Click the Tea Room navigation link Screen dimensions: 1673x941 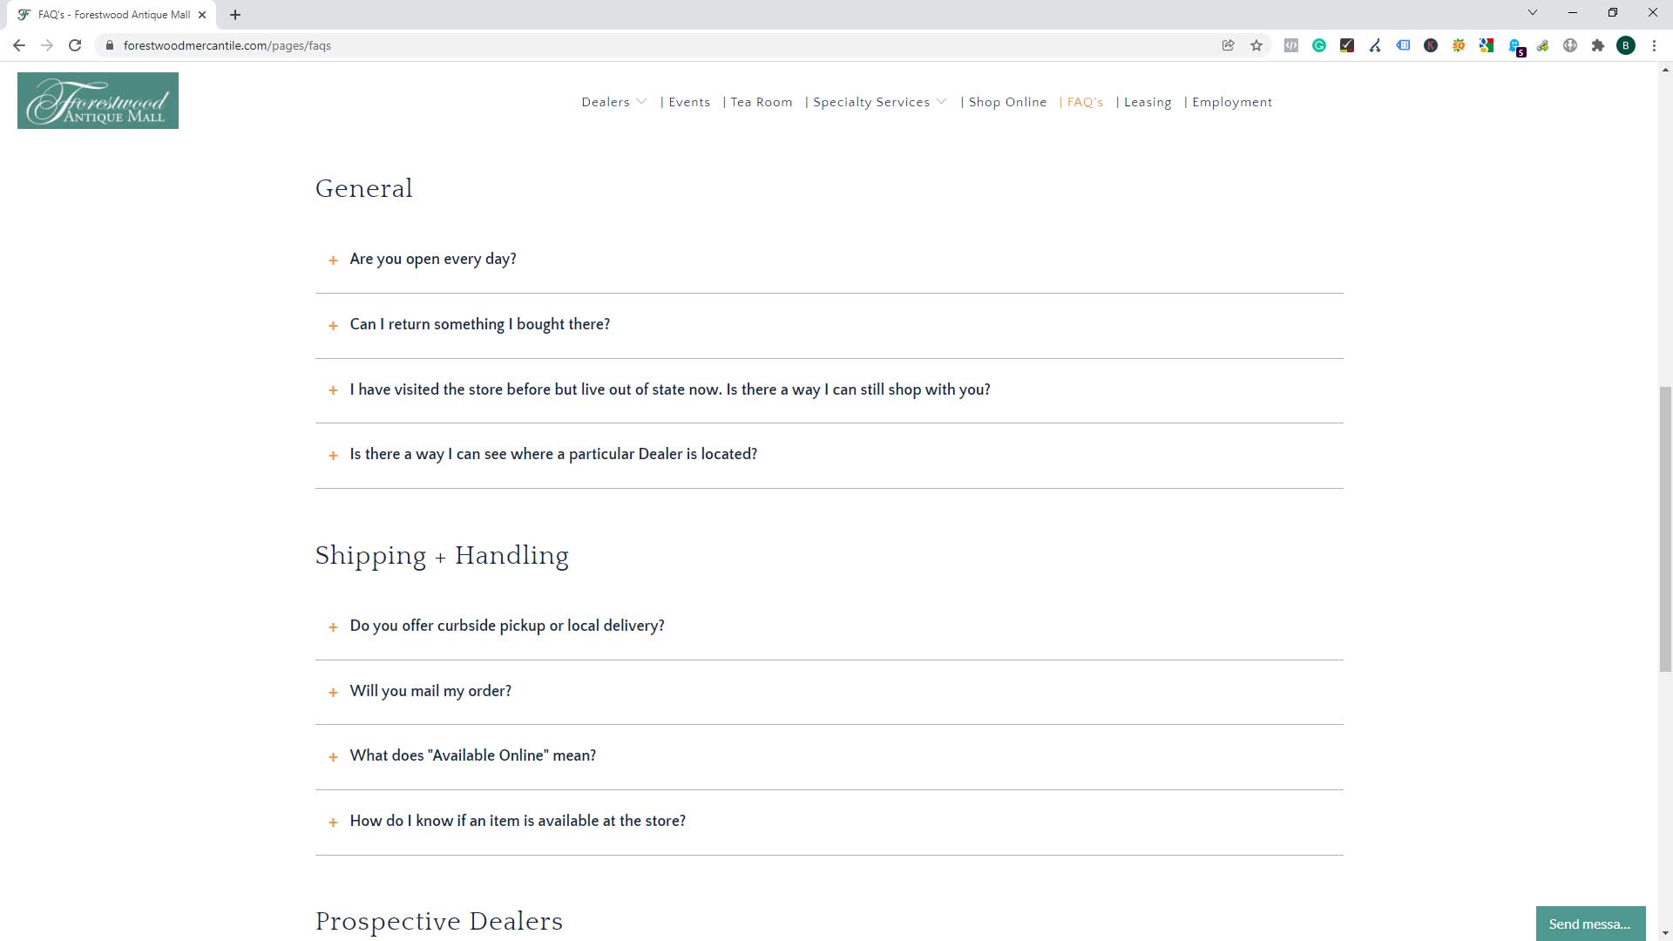(762, 101)
